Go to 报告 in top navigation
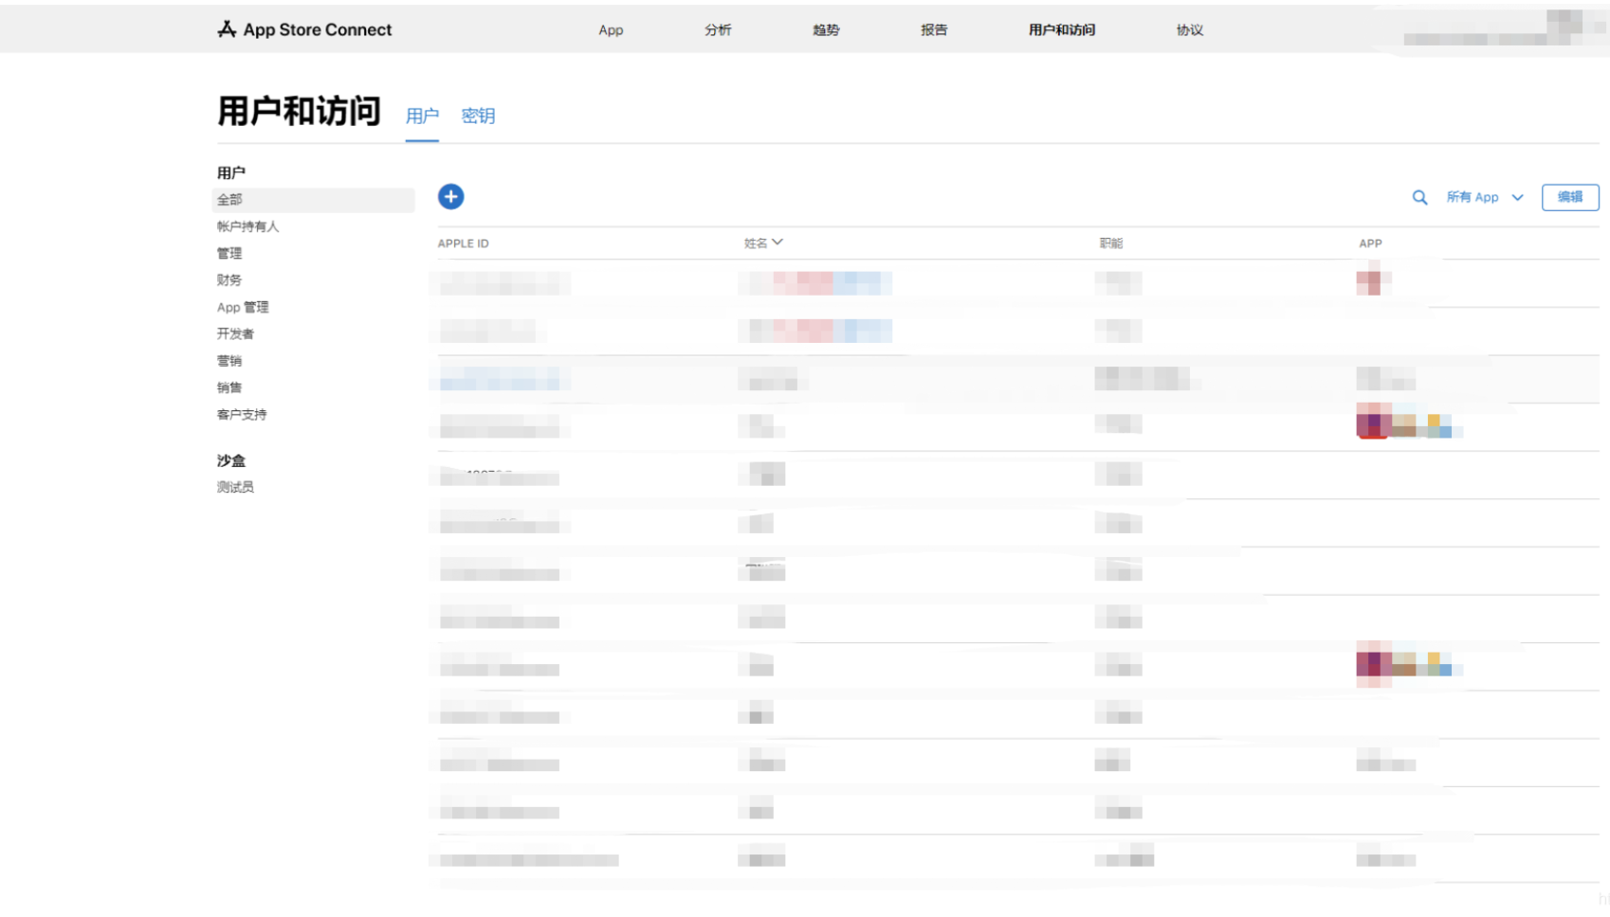This screenshot has width=1610, height=917. [x=934, y=30]
